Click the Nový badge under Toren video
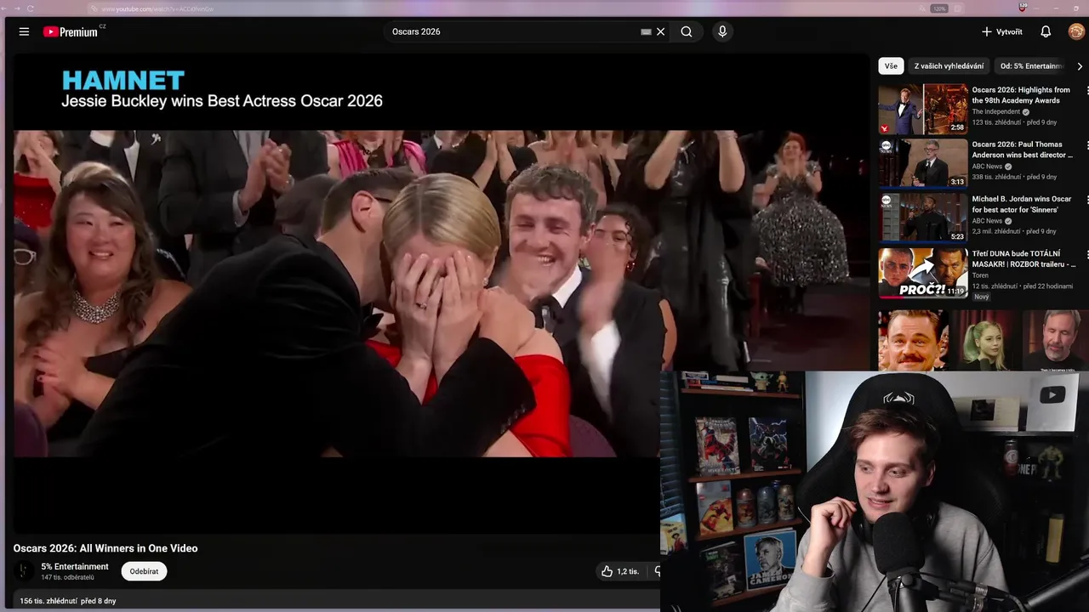 coord(982,297)
